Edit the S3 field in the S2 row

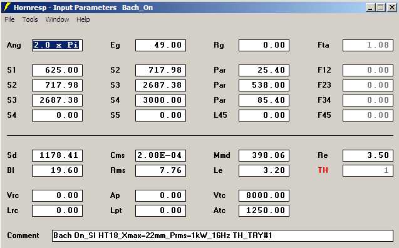(x=160, y=85)
